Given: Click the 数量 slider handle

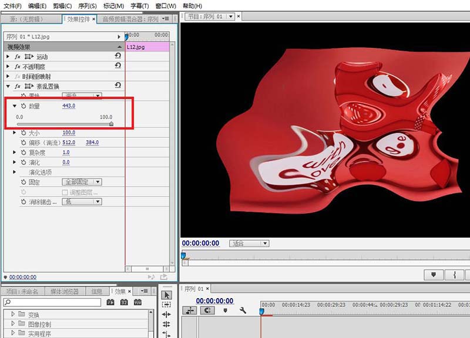Looking at the screenshot, I should point(111,124).
